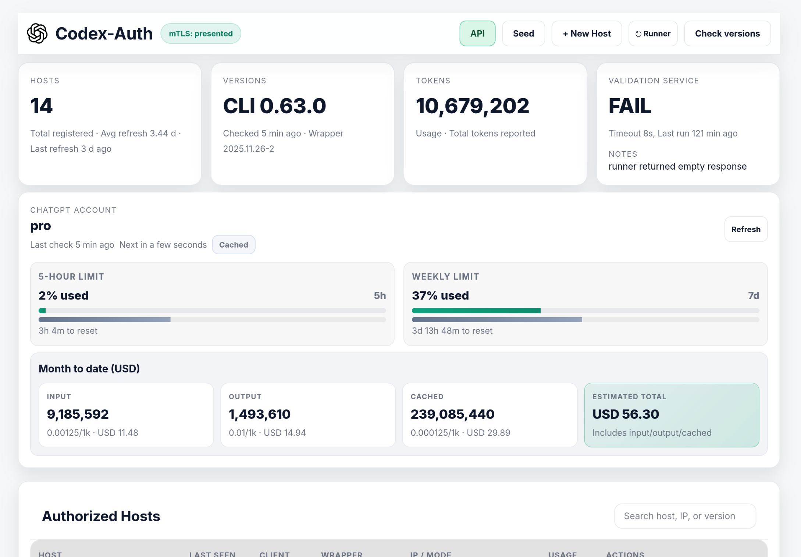801x557 pixels.
Task: Open the Hosts summary card
Action: (110, 124)
